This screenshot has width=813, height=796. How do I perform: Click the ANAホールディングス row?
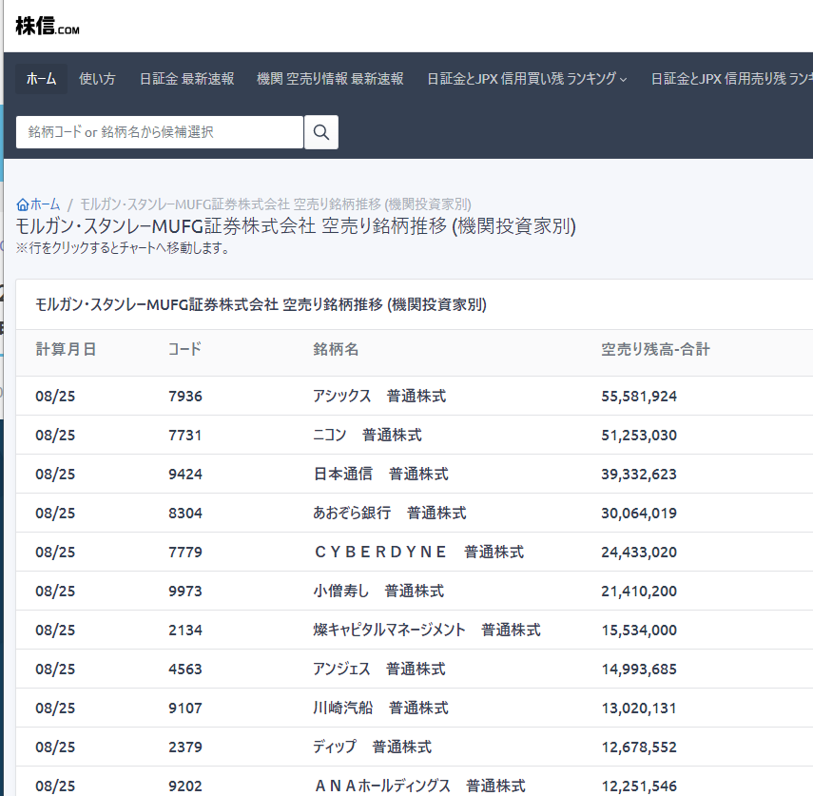[x=418, y=786]
